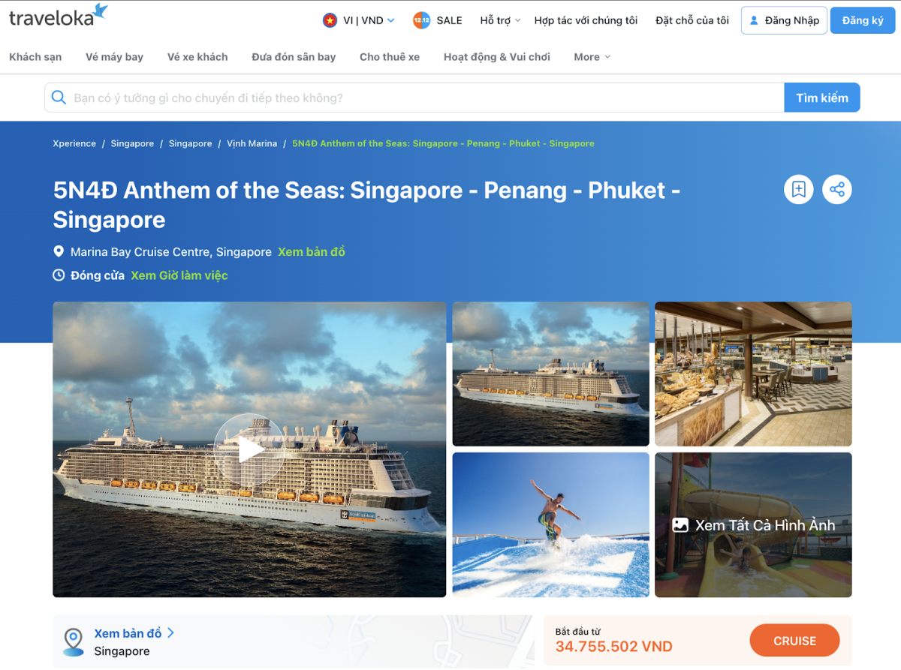
Task: Click the orange CRUISE button
Action: click(794, 641)
